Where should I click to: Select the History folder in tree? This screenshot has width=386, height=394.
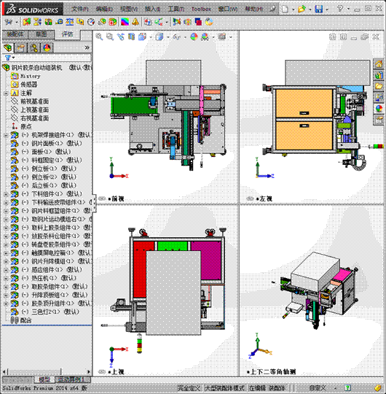pos(30,76)
